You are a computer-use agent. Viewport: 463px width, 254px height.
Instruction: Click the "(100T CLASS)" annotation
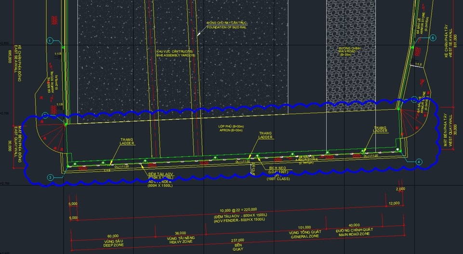278,179
